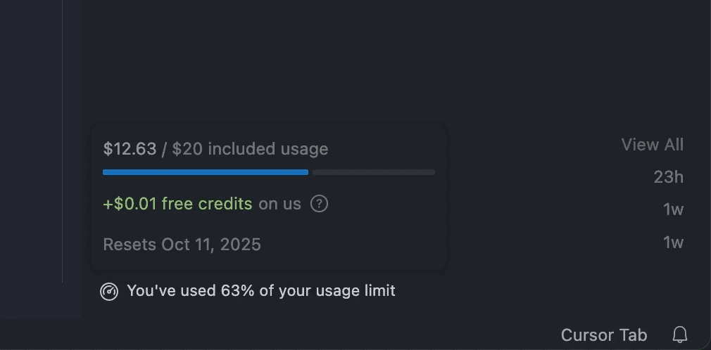Image resolution: width=711 pixels, height=350 pixels.
Task: Open notifications via the bell icon
Action: (x=679, y=335)
